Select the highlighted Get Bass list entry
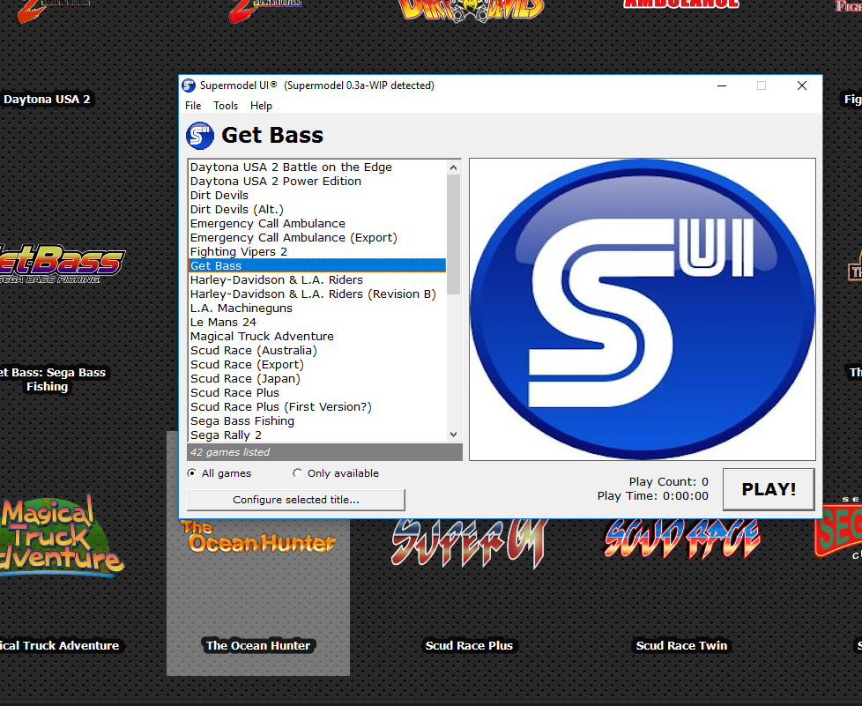 (x=317, y=266)
